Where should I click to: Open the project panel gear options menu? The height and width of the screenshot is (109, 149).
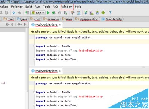click(19, 24)
